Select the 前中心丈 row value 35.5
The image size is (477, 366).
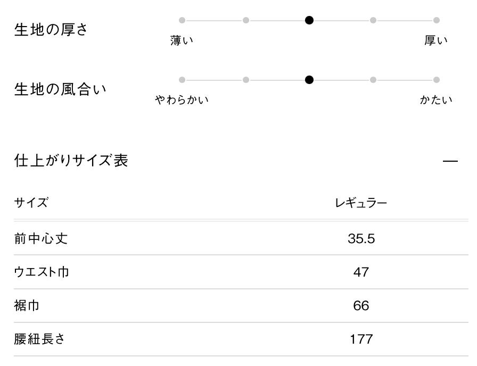(x=361, y=239)
